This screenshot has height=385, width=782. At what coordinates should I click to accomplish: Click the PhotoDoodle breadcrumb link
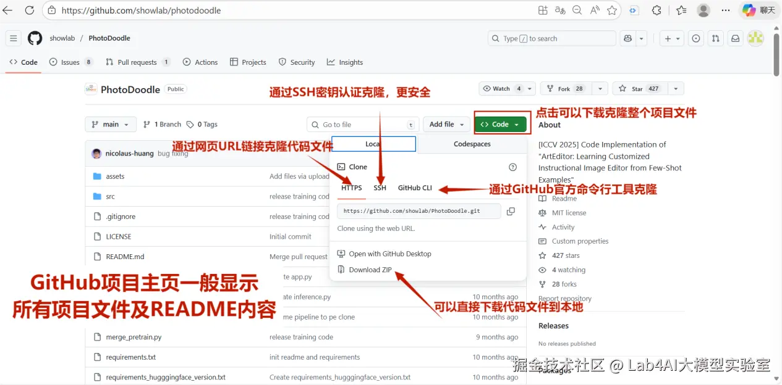[x=109, y=38]
